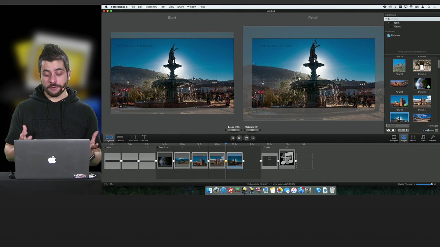Open the Edit menu

[x=140, y=7]
